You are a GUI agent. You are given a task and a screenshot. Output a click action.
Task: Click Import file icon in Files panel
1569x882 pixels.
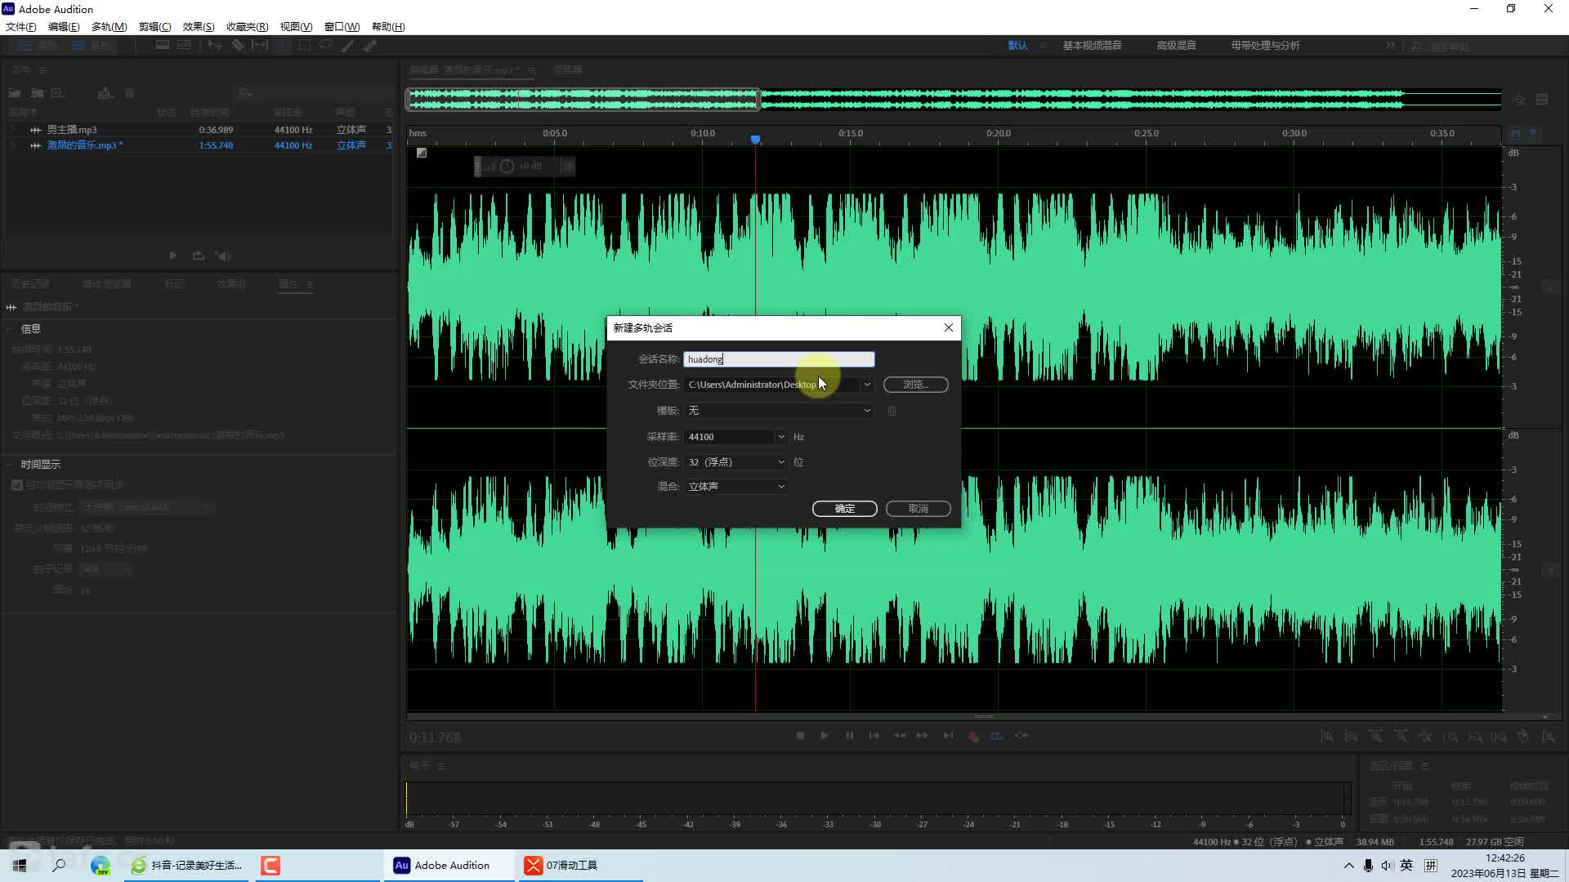pos(37,93)
